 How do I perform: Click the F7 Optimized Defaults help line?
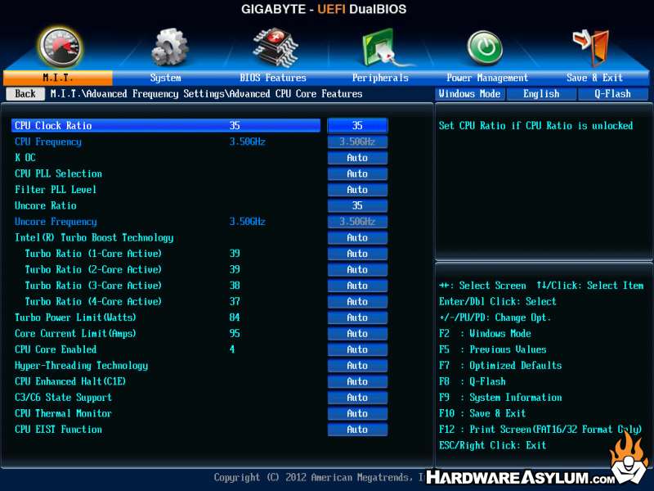(500, 366)
